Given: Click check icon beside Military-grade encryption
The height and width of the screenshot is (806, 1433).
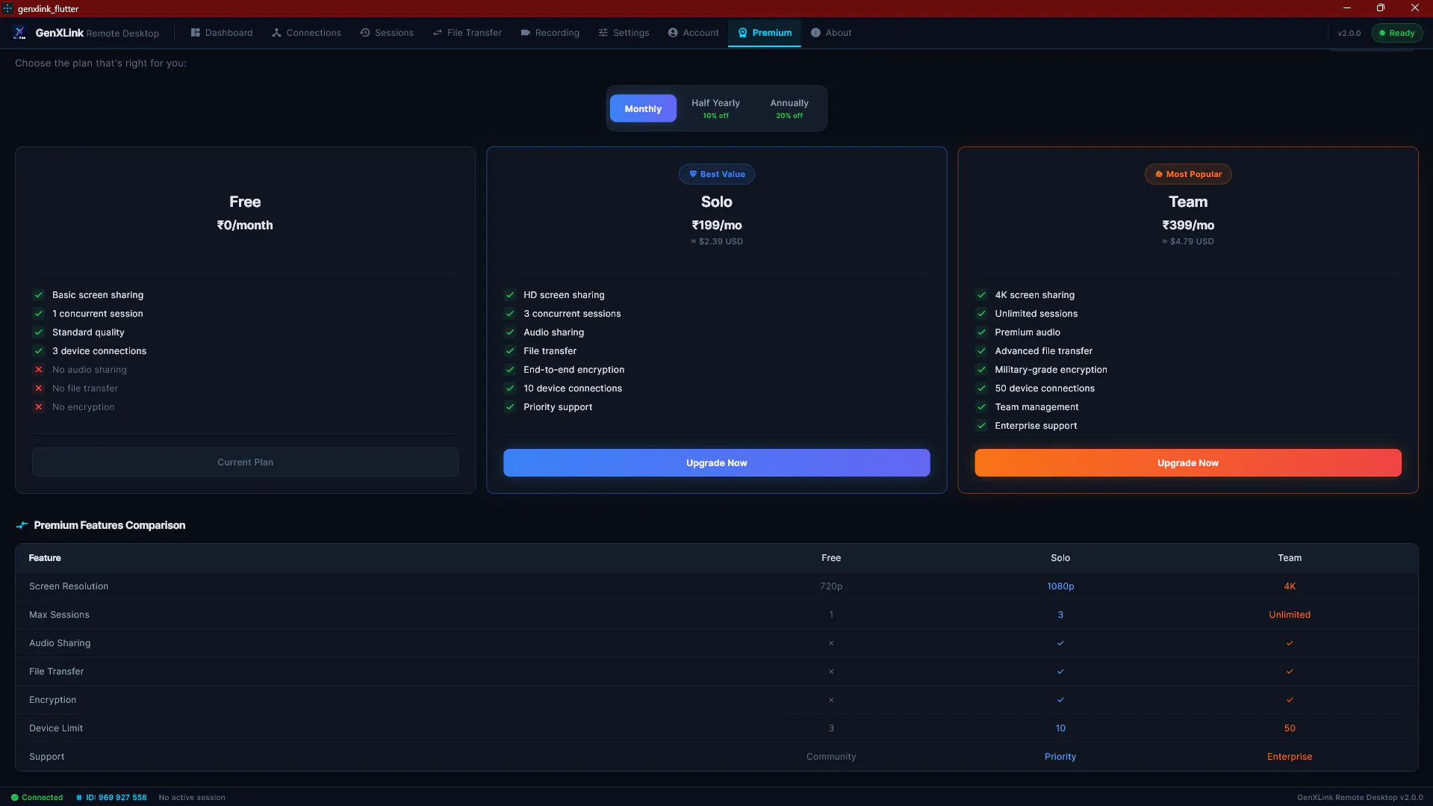Looking at the screenshot, I should point(981,370).
